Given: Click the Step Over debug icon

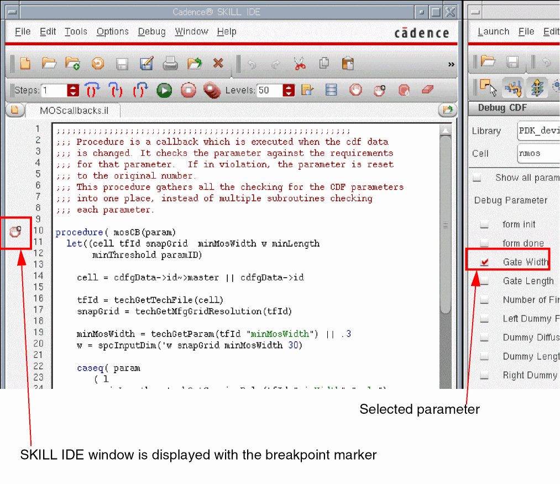Looking at the screenshot, I should pos(91,90).
